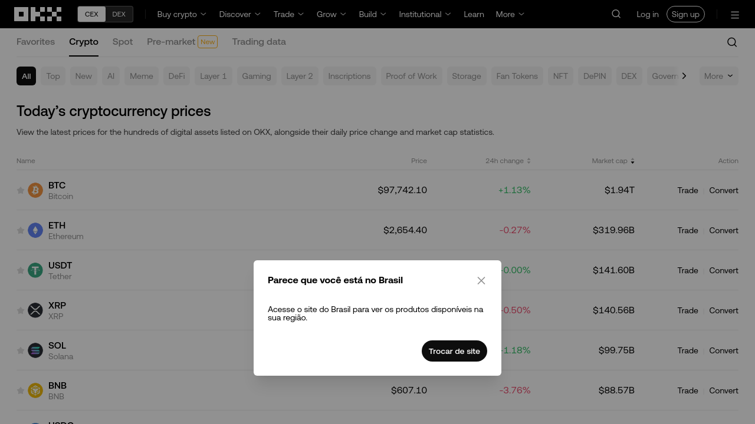Viewport: 755px width, 424px height.
Task: Click the Ethereum coin icon
Action: click(x=35, y=230)
